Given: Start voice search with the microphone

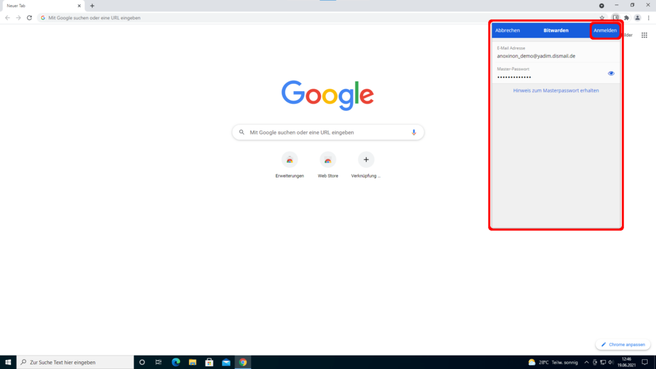Looking at the screenshot, I should coord(414,132).
